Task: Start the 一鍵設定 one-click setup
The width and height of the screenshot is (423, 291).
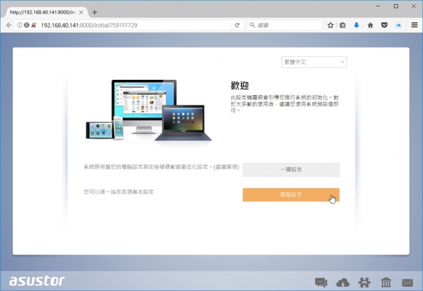Action: coord(291,170)
